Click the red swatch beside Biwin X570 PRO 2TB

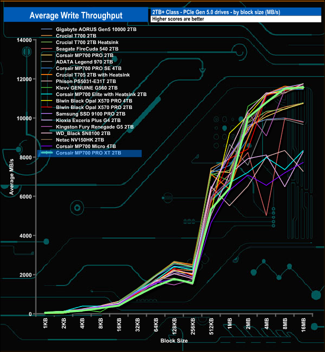pos(47,107)
